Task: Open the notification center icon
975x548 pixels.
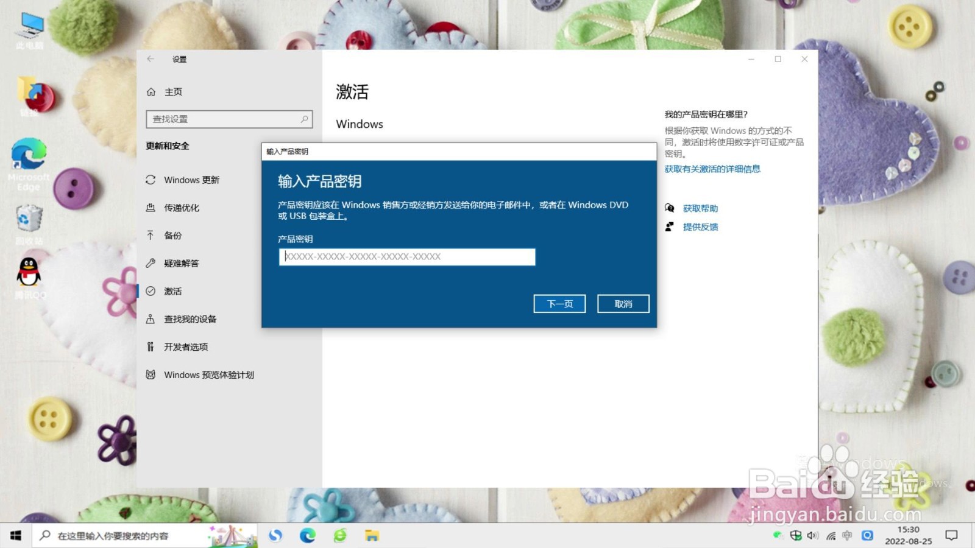Action: tap(951, 536)
